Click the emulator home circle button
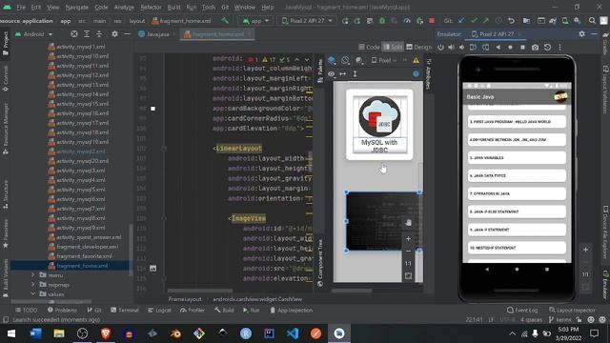The height and width of the screenshot is (343, 610). (x=511, y=47)
